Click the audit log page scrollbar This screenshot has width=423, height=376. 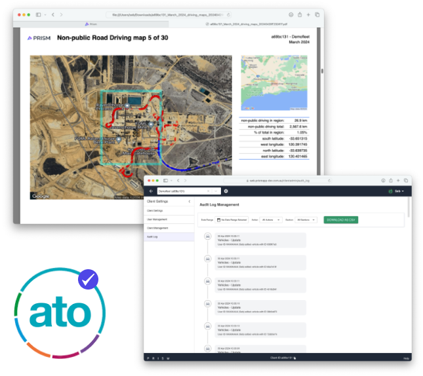click(x=409, y=207)
